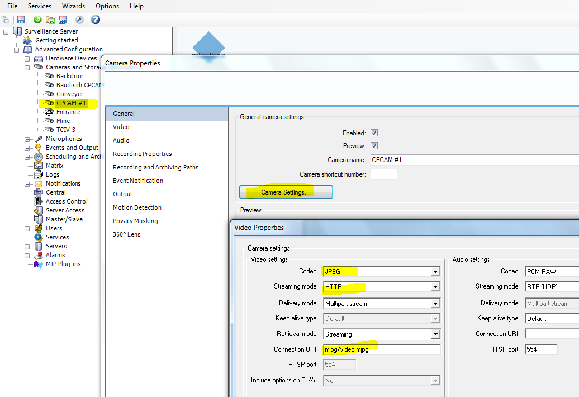Select Recording and Archiving Paths section
The height and width of the screenshot is (397, 579).
pos(155,167)
